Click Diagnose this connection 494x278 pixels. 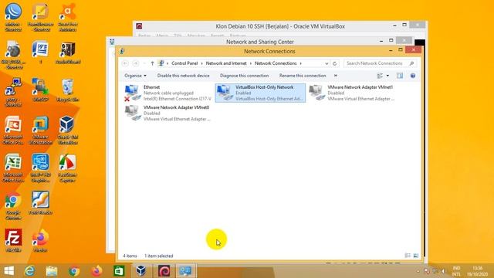244,76
